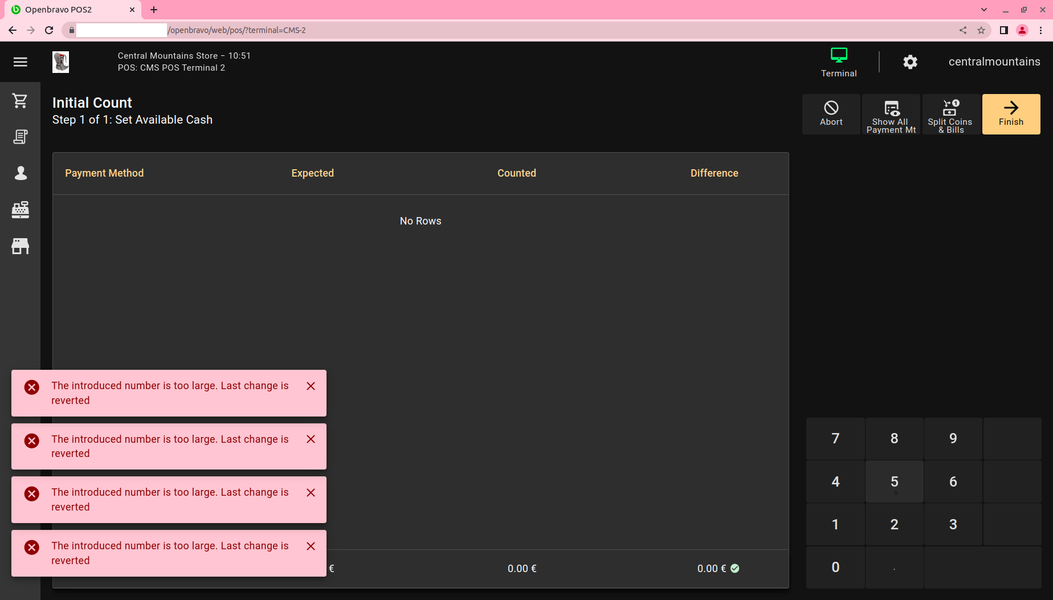Open settings gear icon

click(x=910, y=62)
